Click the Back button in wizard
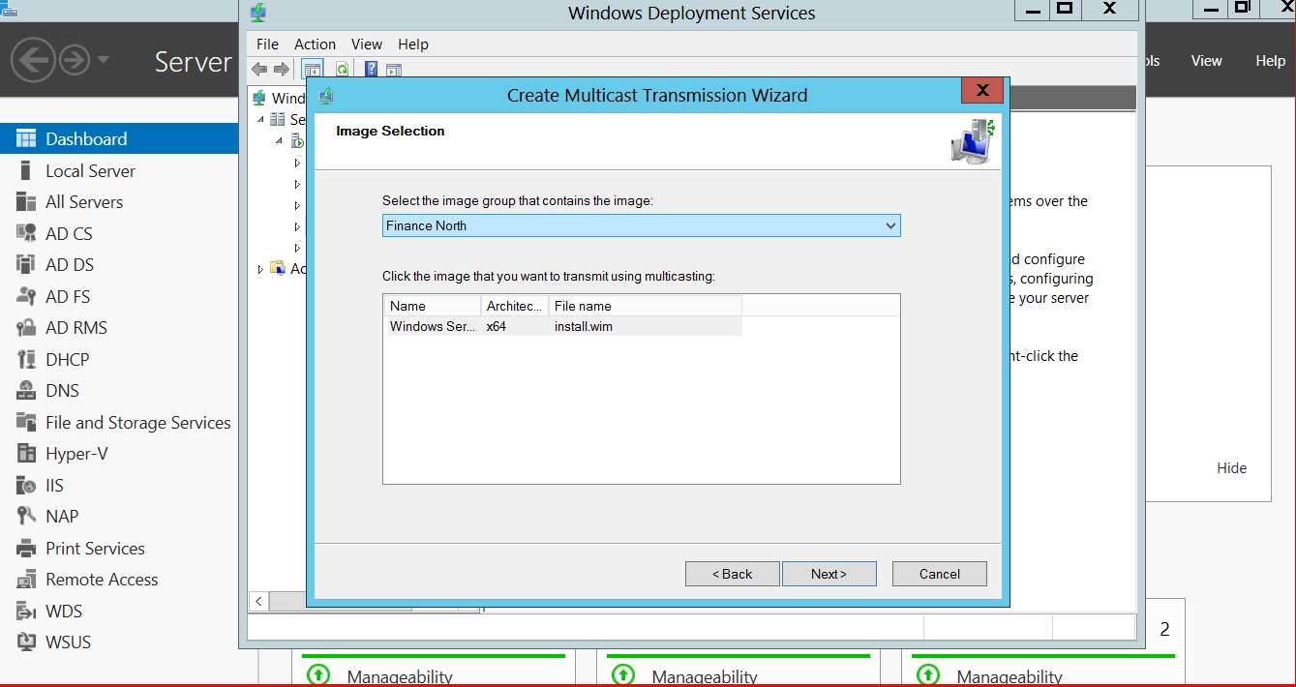The image size is (1296, 687). point(733,574)
